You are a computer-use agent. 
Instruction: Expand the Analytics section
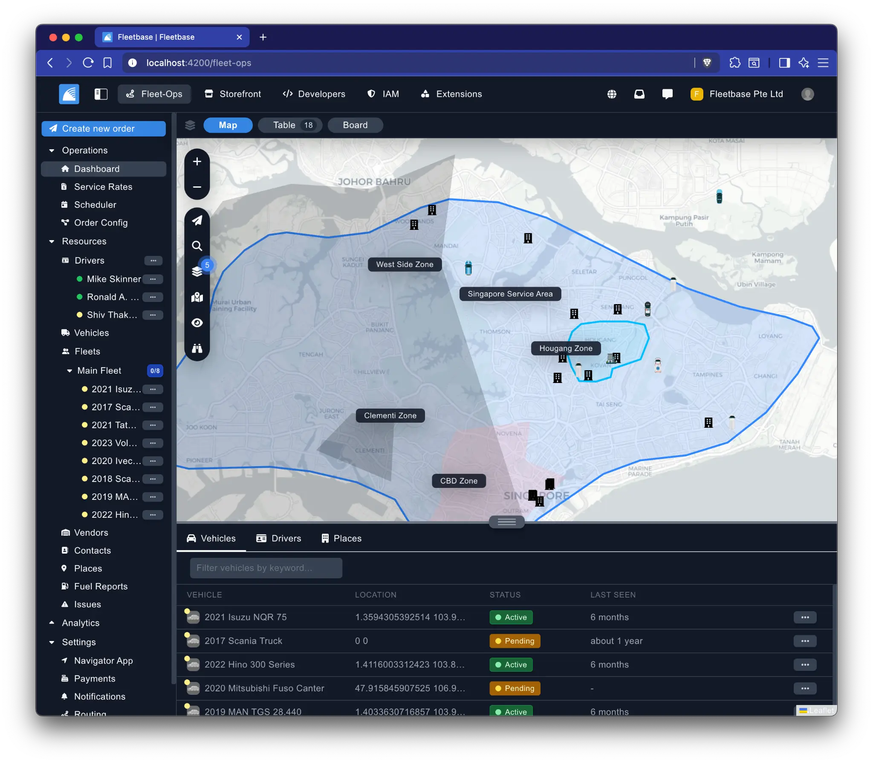pyautogui.click(x=52, y=623)
